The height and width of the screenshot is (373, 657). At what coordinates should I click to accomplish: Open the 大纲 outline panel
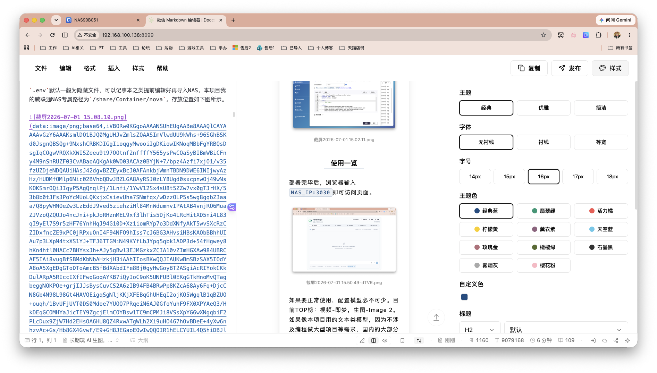click(139, 340)
